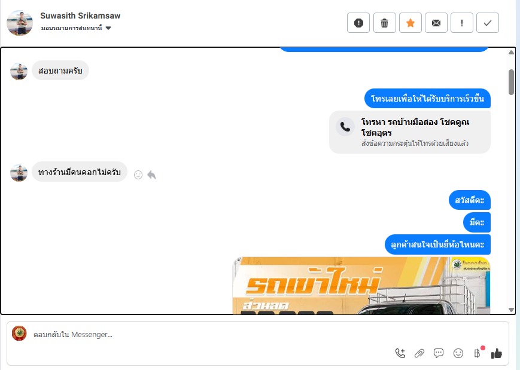This screenshot has width=520, height=370.
Task: Attach a file using paperclip icon
Action: pyautogui.click(x=419, y=353)
